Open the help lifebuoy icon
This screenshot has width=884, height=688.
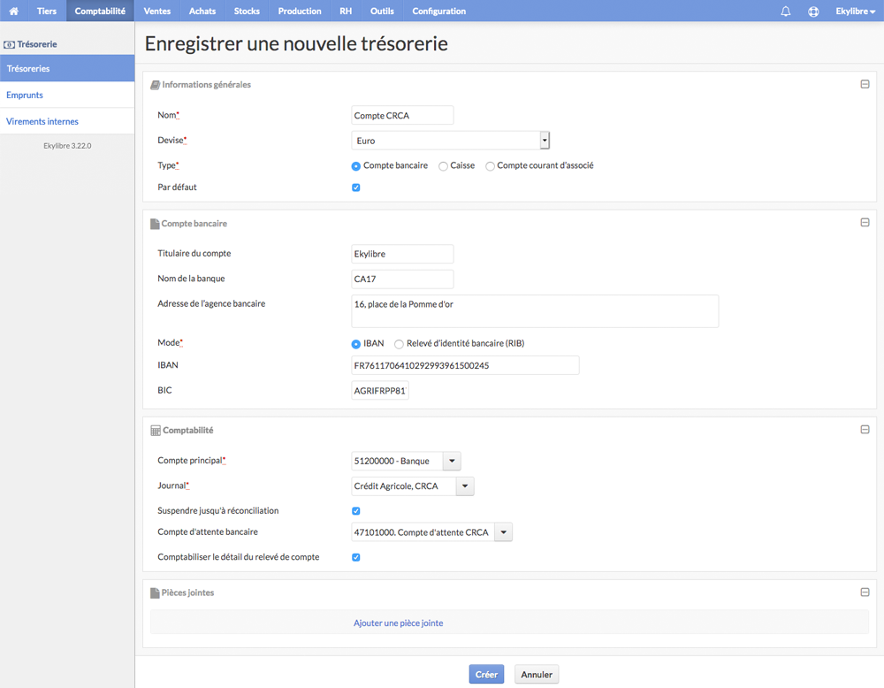(x=813, y=11)
